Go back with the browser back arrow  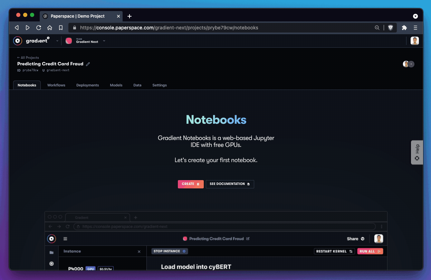17,28
